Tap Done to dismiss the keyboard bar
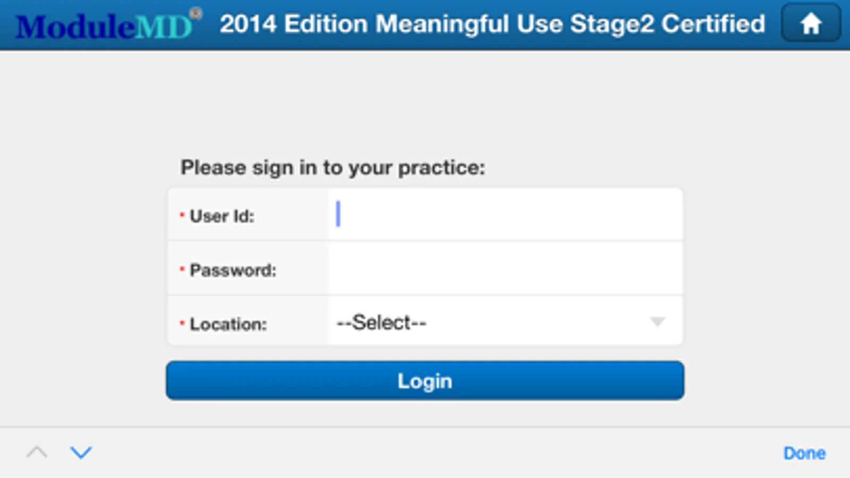This screenshot has width=850, height=478. pyautogui.click(x=804, y=453)
